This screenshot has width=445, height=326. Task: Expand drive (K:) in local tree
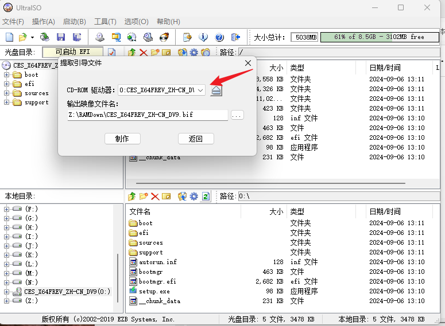(x=6, y=255)
